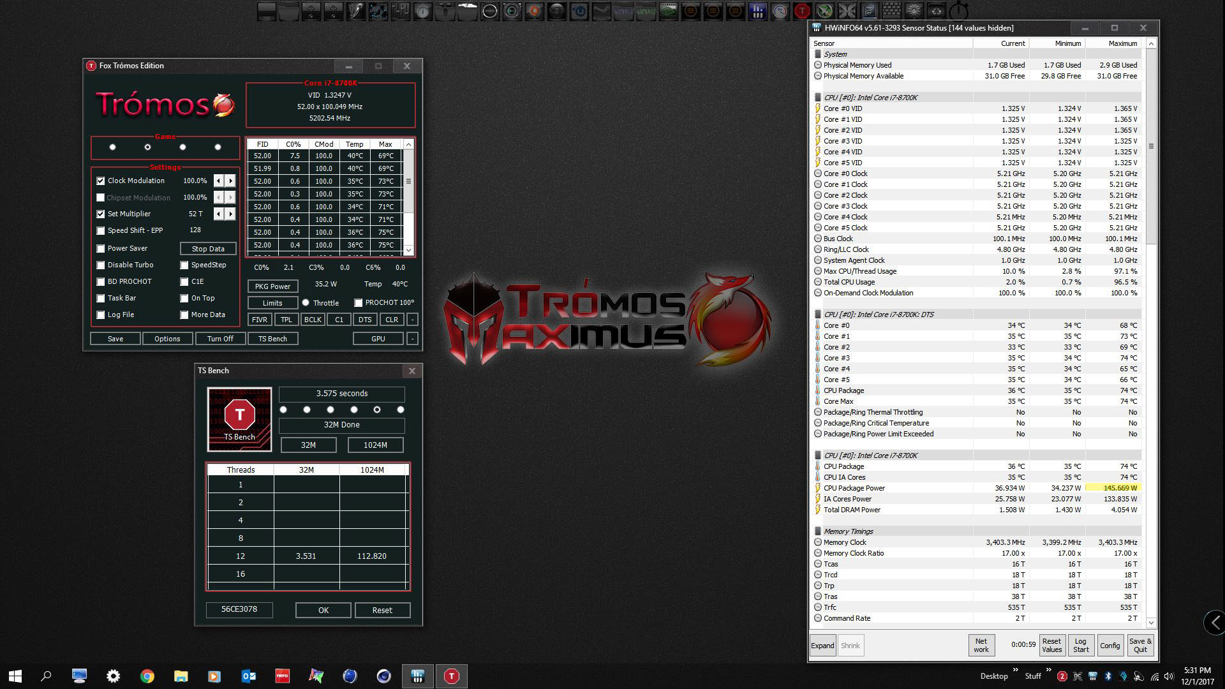1225x689 pixels.
Task: Decrease Clock Modulation with left arrow
Action: point(219,181)
